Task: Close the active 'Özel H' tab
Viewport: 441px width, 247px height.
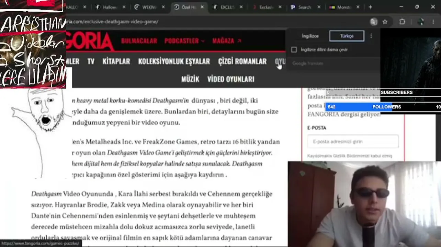Action: coord(202,7)
